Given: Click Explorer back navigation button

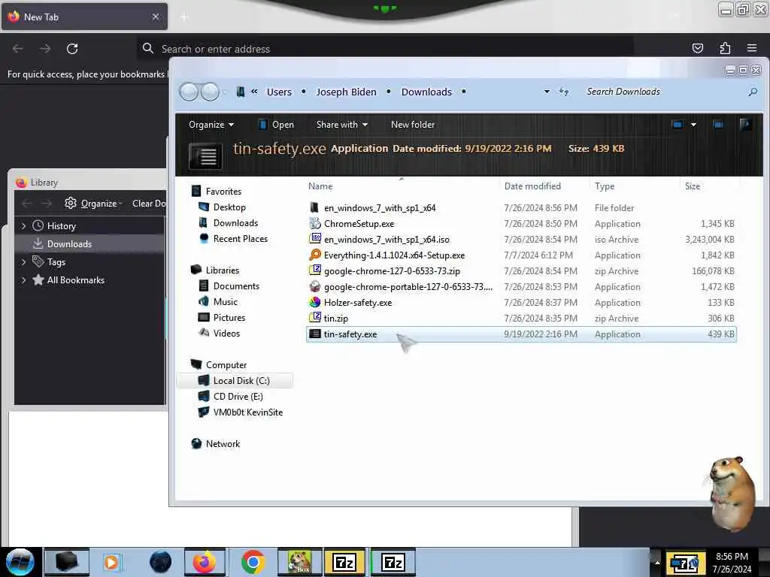Looking at the screenshot, I should pos(189,92).
